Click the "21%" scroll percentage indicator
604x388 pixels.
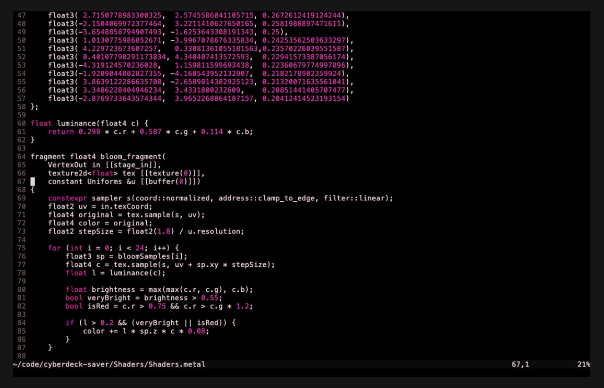click(583, 364)
